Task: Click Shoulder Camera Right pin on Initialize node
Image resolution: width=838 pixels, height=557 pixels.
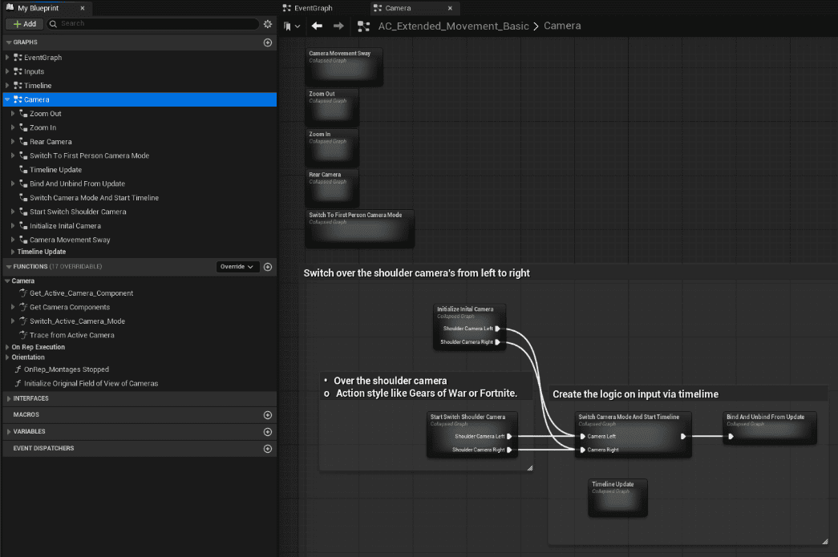Action: tap(497, 341)
